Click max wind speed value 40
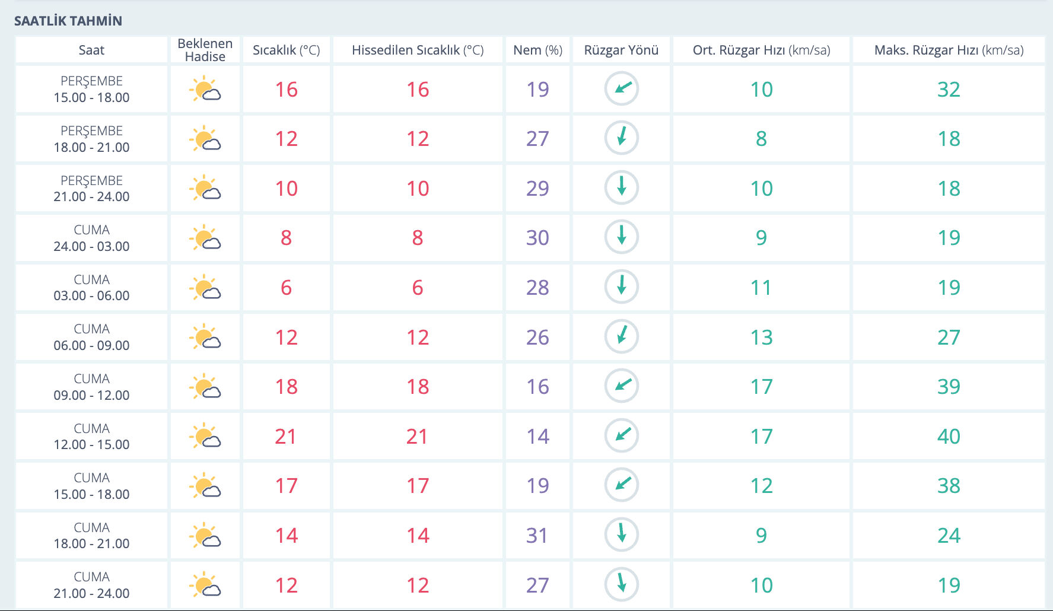 click(949, 436)
